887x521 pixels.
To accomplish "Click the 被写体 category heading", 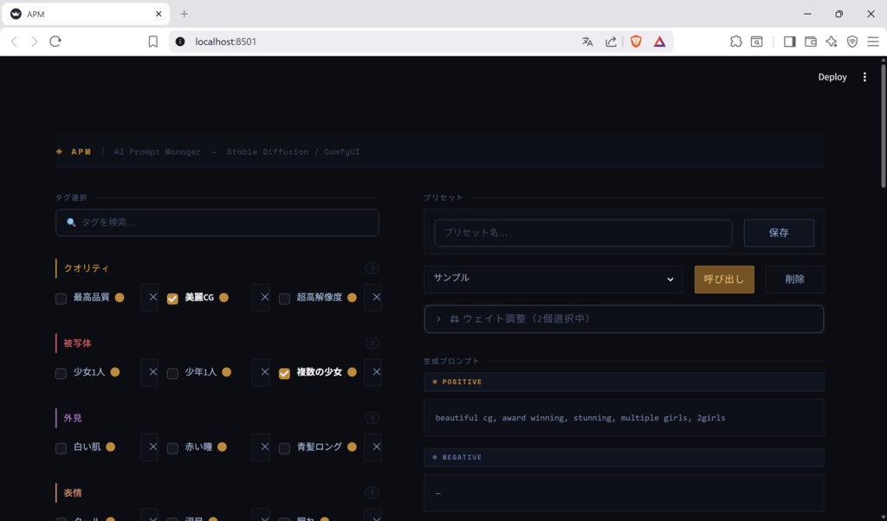I will click(77, 343).
